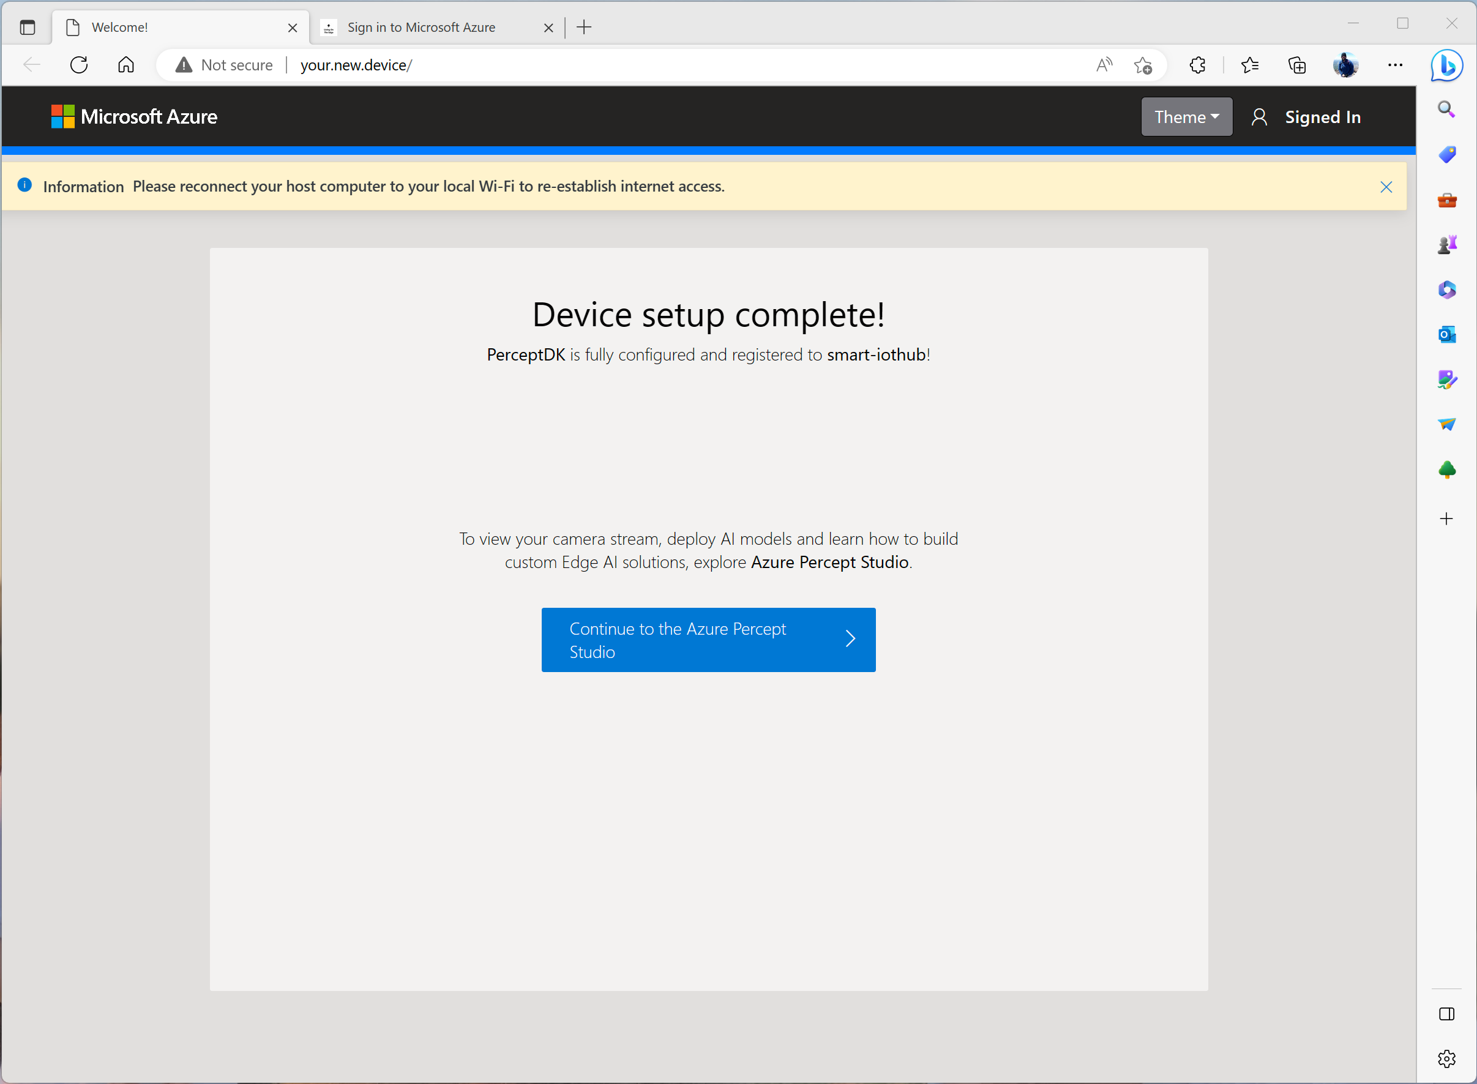Open the Shopping tag sidebar icon
The height and width of the screenshot is (1084, 1477).
pos(1447,154)
